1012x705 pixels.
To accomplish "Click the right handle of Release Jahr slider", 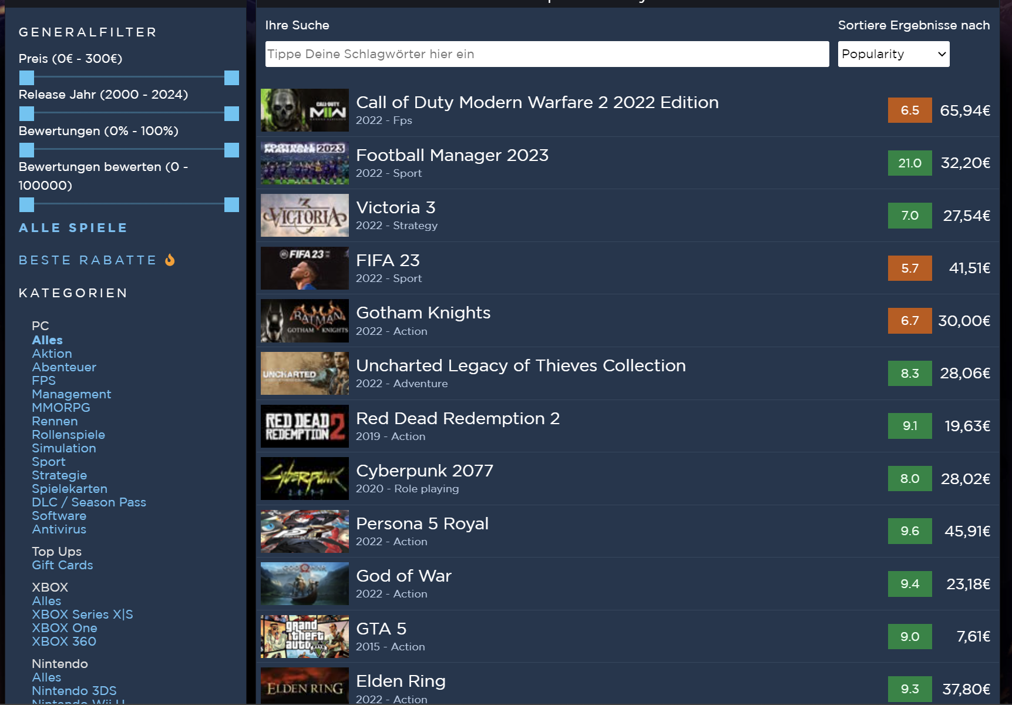I will point(231,113).
